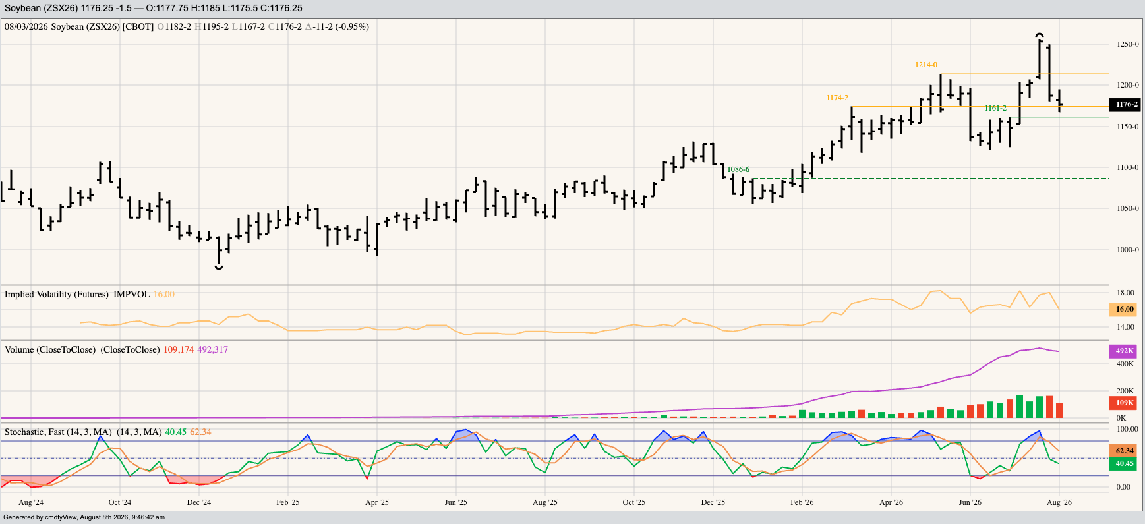Click the [CBOT] exchange tag
The height and width of the screenshot is (524, 1145).
tap(138, 26)
